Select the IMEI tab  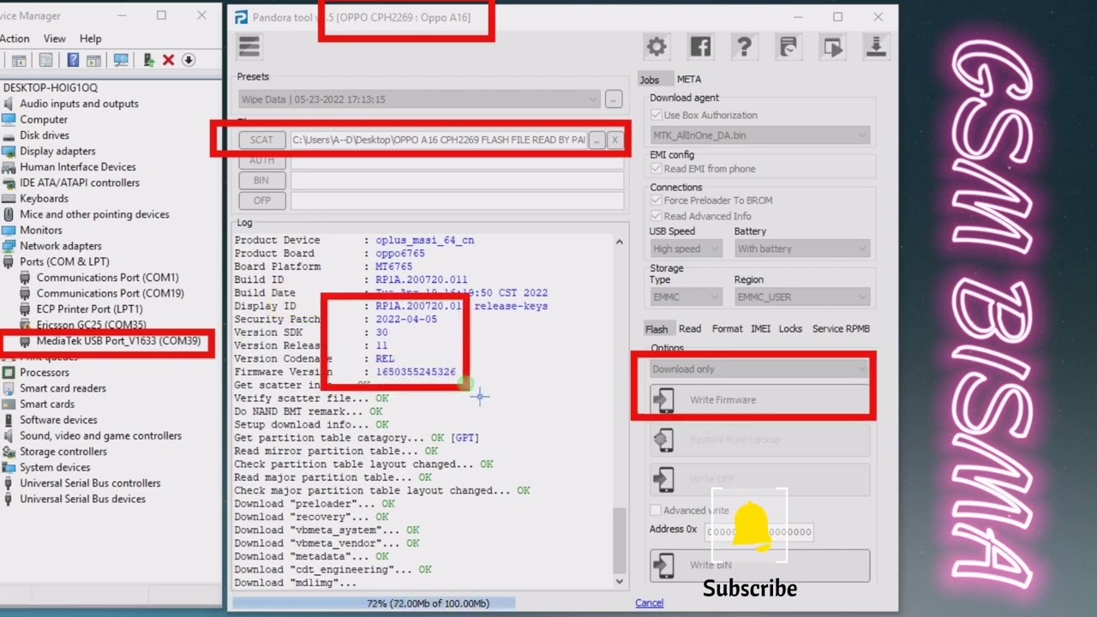point(761,329)
